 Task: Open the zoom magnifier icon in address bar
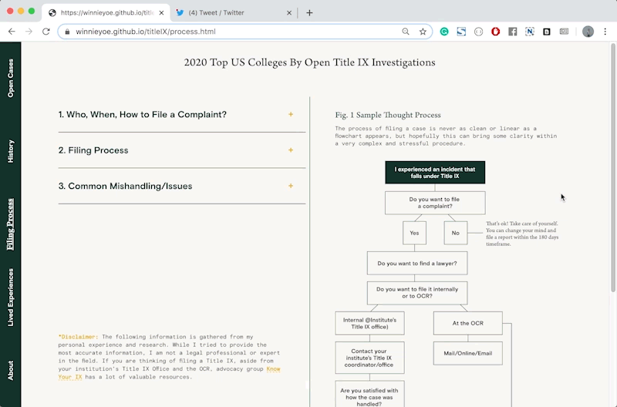coord(406,32)
